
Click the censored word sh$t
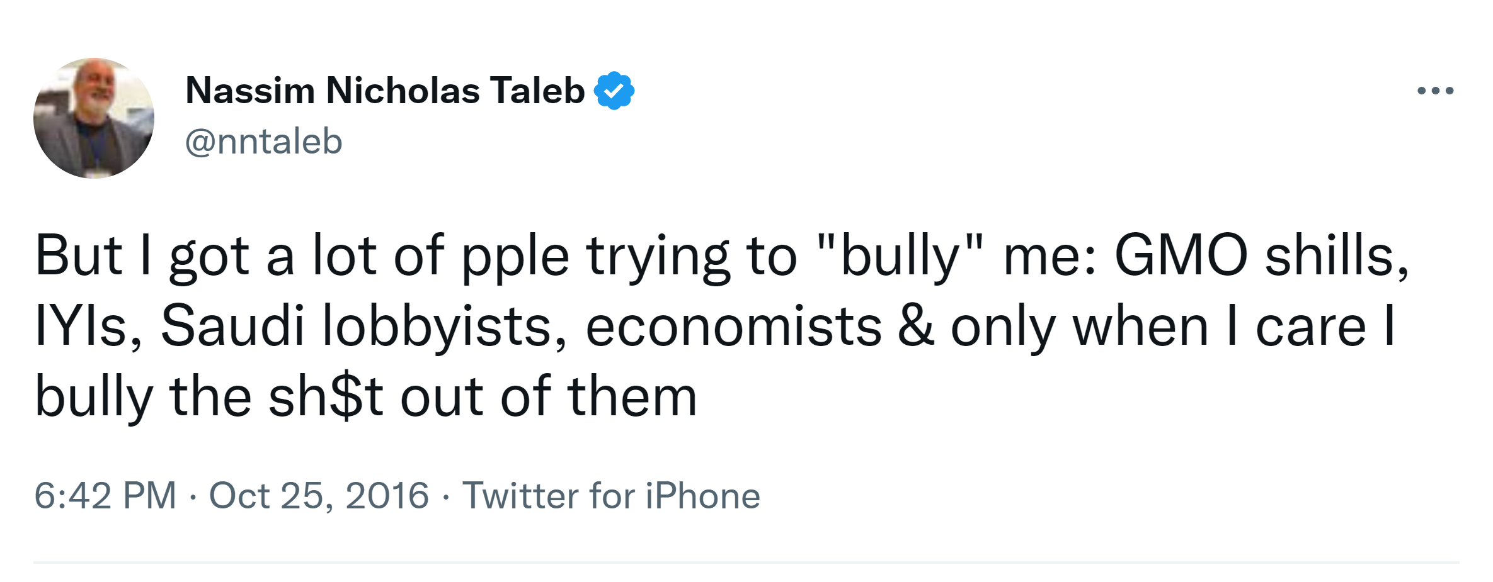326,396
